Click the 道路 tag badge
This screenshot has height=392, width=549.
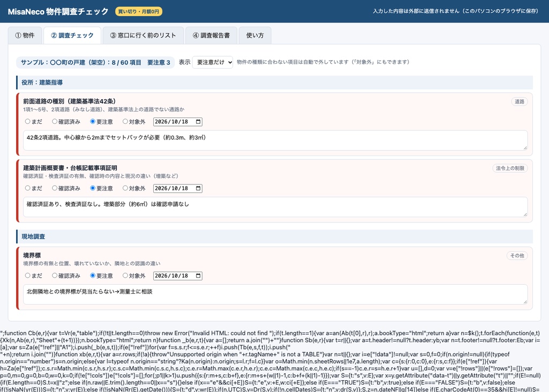(x=519, y=101)
